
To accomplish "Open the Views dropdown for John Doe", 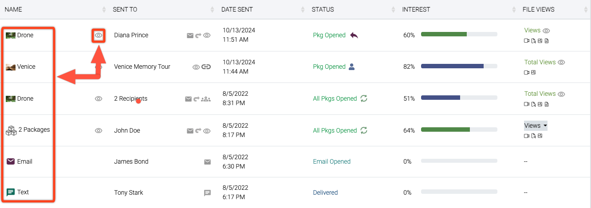I will (536, 126).
